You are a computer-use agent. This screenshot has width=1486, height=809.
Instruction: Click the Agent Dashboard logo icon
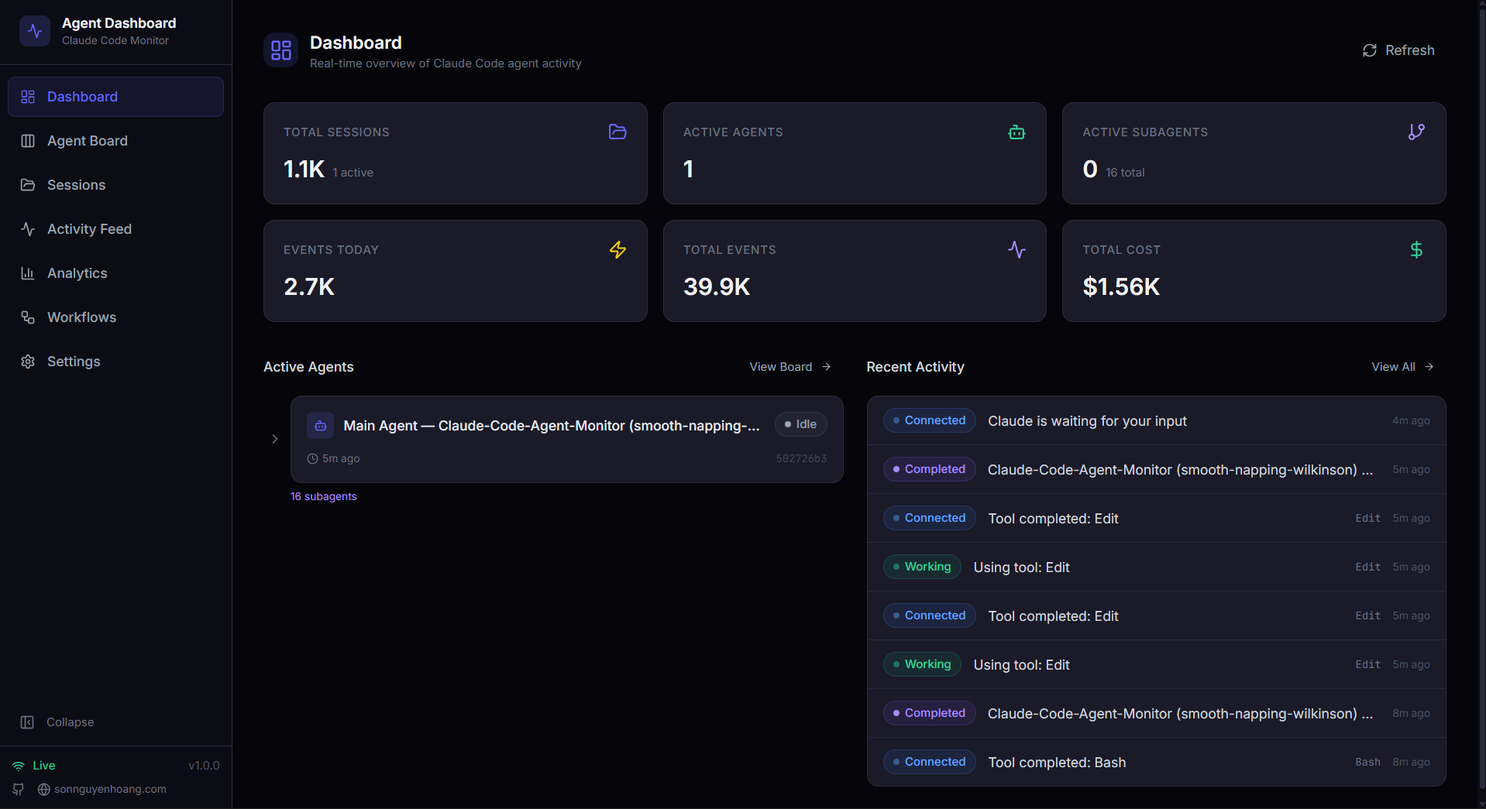pyautogui.click(x=35, y=31)
